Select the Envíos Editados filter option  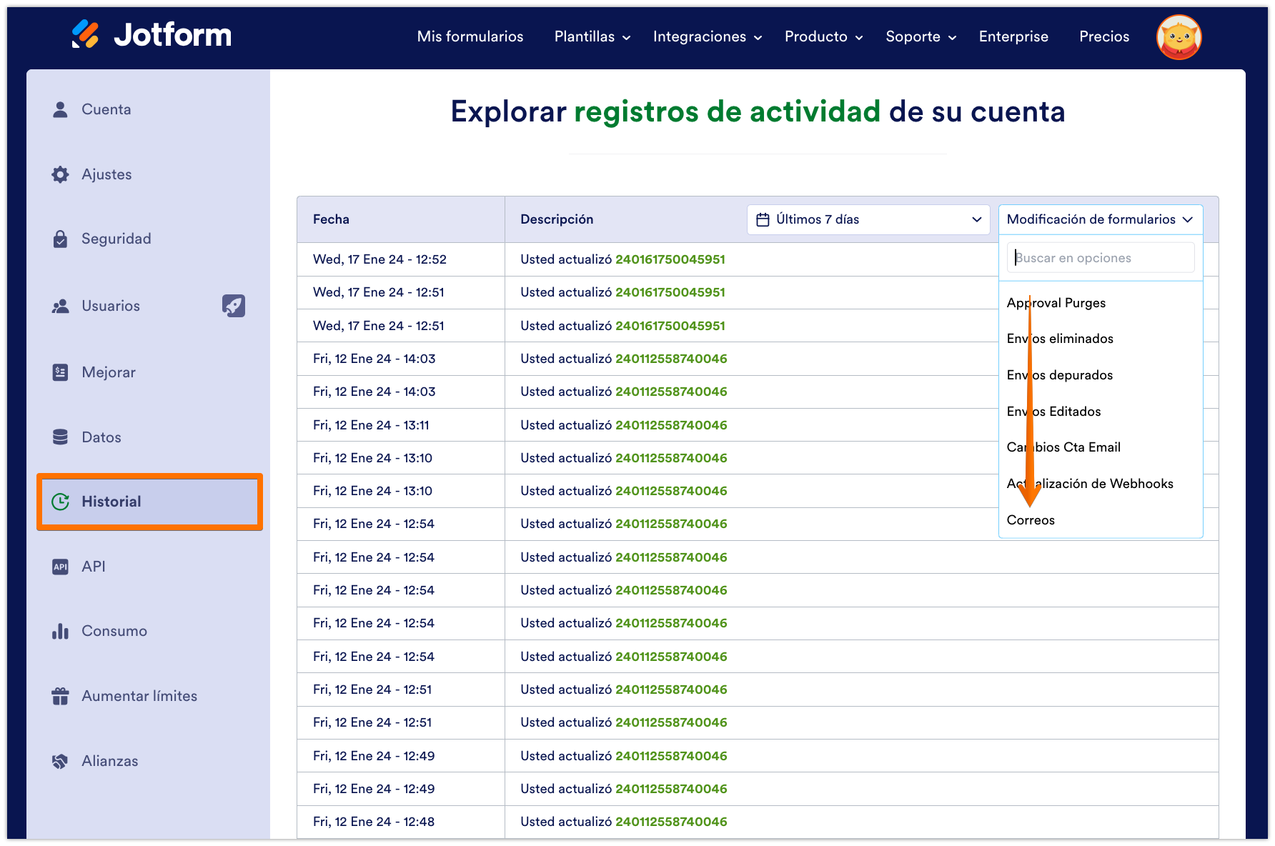click(x=1053, y=411)
